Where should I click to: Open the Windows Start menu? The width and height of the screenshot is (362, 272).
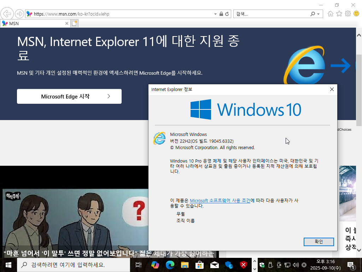(8, 265)
